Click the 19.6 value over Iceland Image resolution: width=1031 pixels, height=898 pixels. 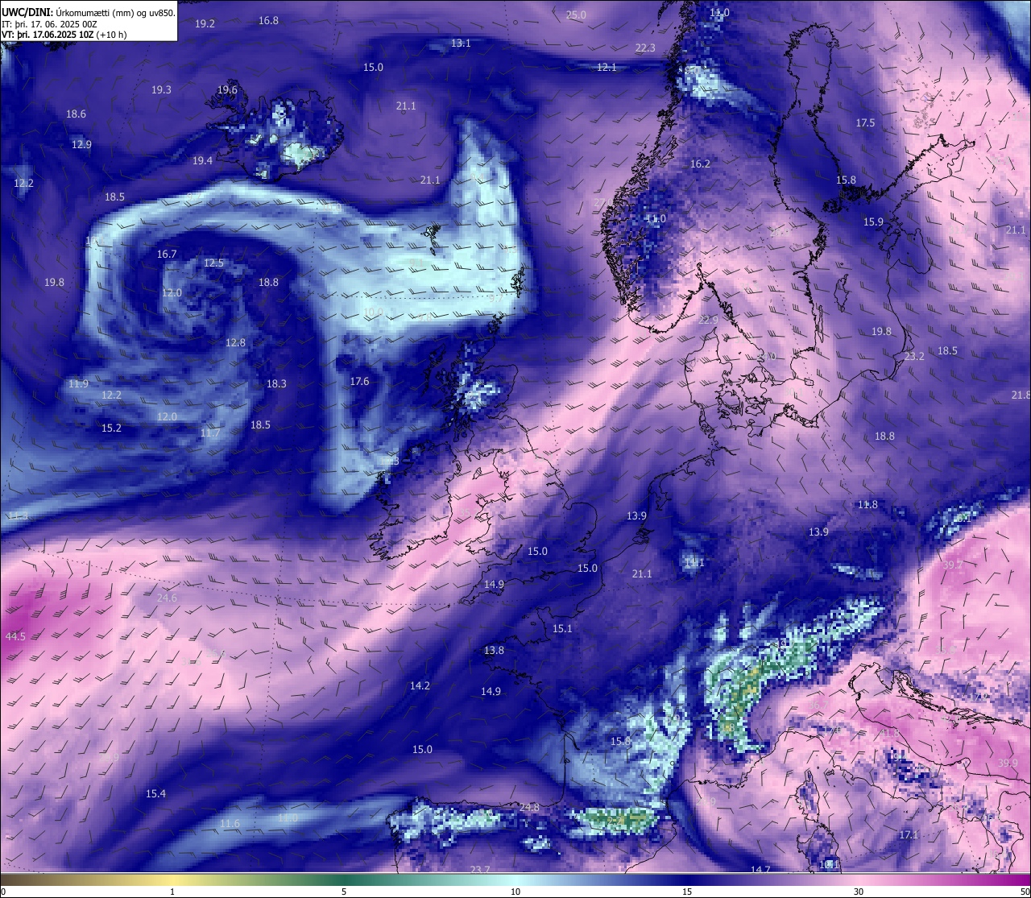pos(227,89)
